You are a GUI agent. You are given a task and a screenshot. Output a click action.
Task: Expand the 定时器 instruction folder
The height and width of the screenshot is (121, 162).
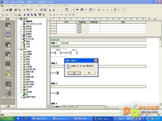[21, 92]
